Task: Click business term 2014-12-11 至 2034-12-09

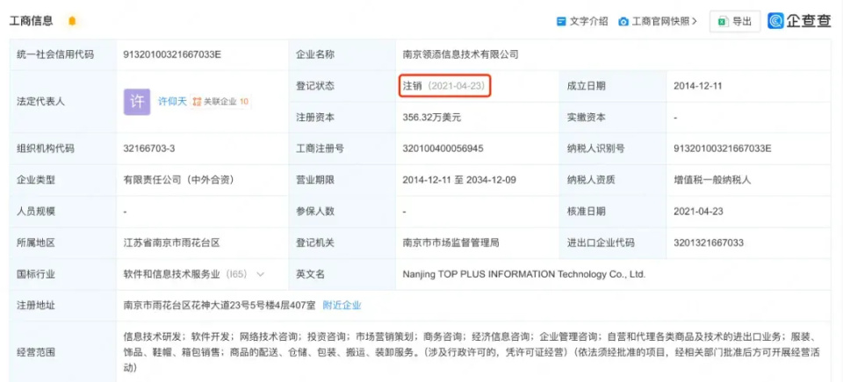Action: pos(459,180)
